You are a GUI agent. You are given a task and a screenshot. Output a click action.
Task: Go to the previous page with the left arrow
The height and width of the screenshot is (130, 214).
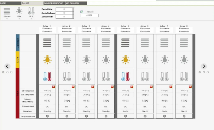(x=7, y=66)
